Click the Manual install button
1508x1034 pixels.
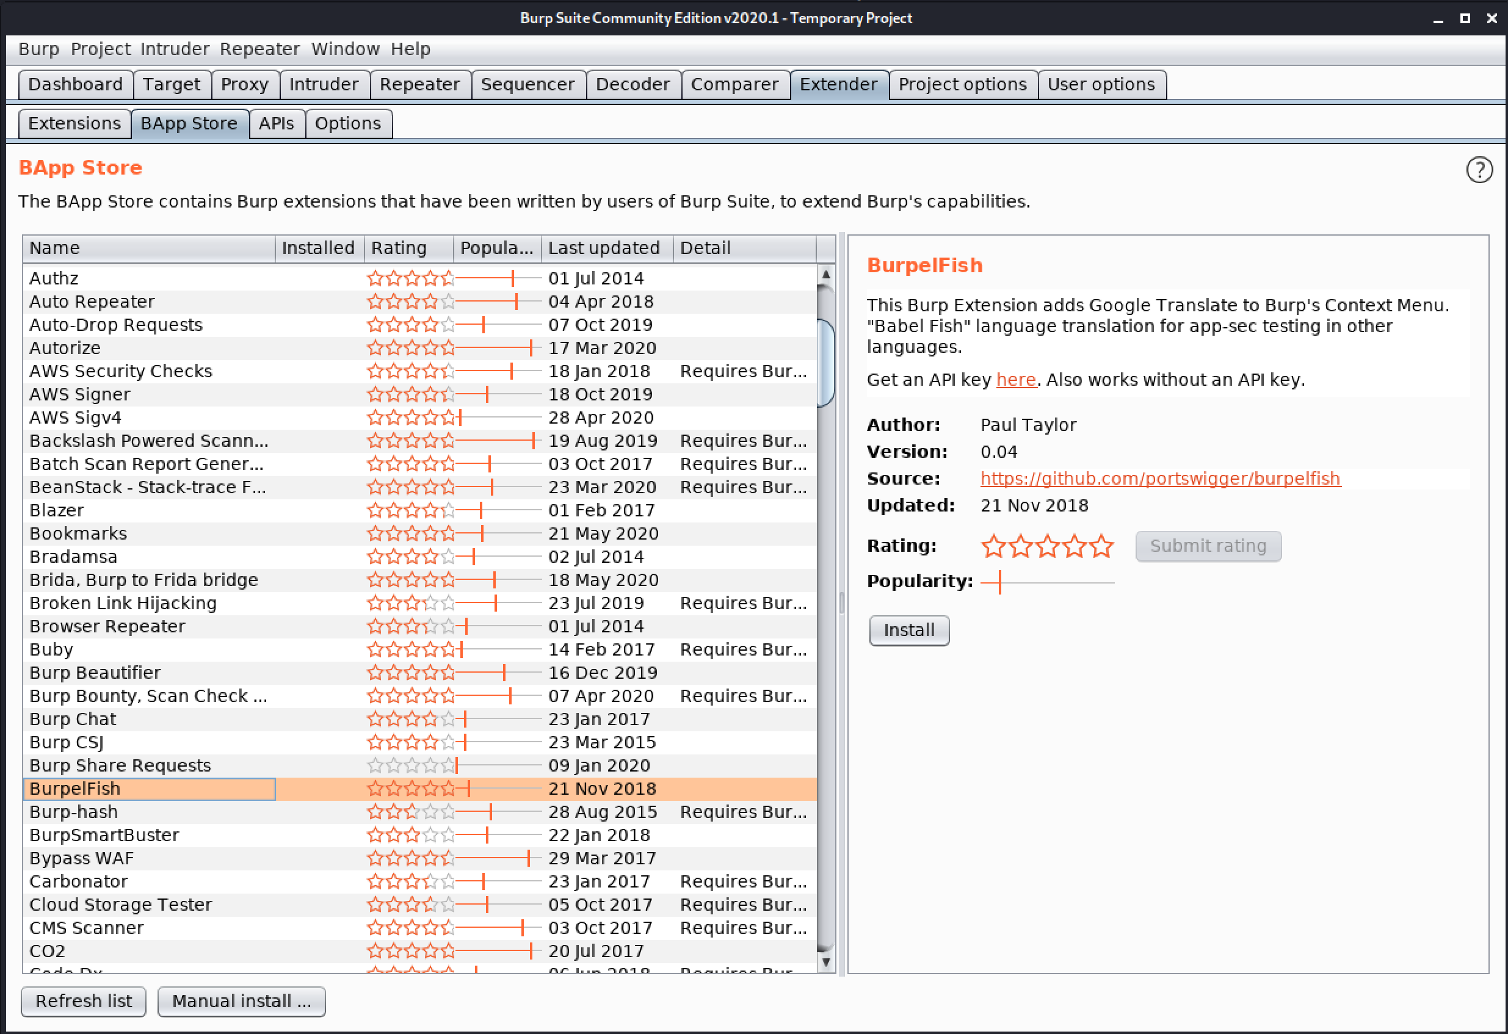click(241, 1001)
